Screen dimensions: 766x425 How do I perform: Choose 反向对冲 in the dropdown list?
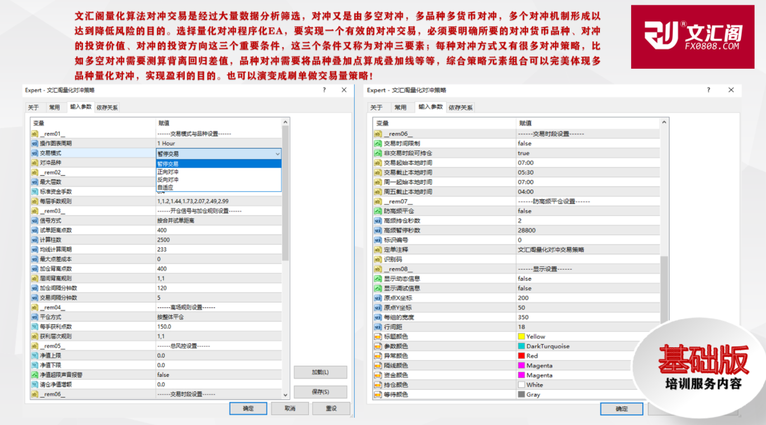pyautogui.click(x=218, y=180)
